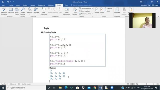Open File Explorer from taskbar
The width and height of the screenshot is (160, 90).
point(60,88)
